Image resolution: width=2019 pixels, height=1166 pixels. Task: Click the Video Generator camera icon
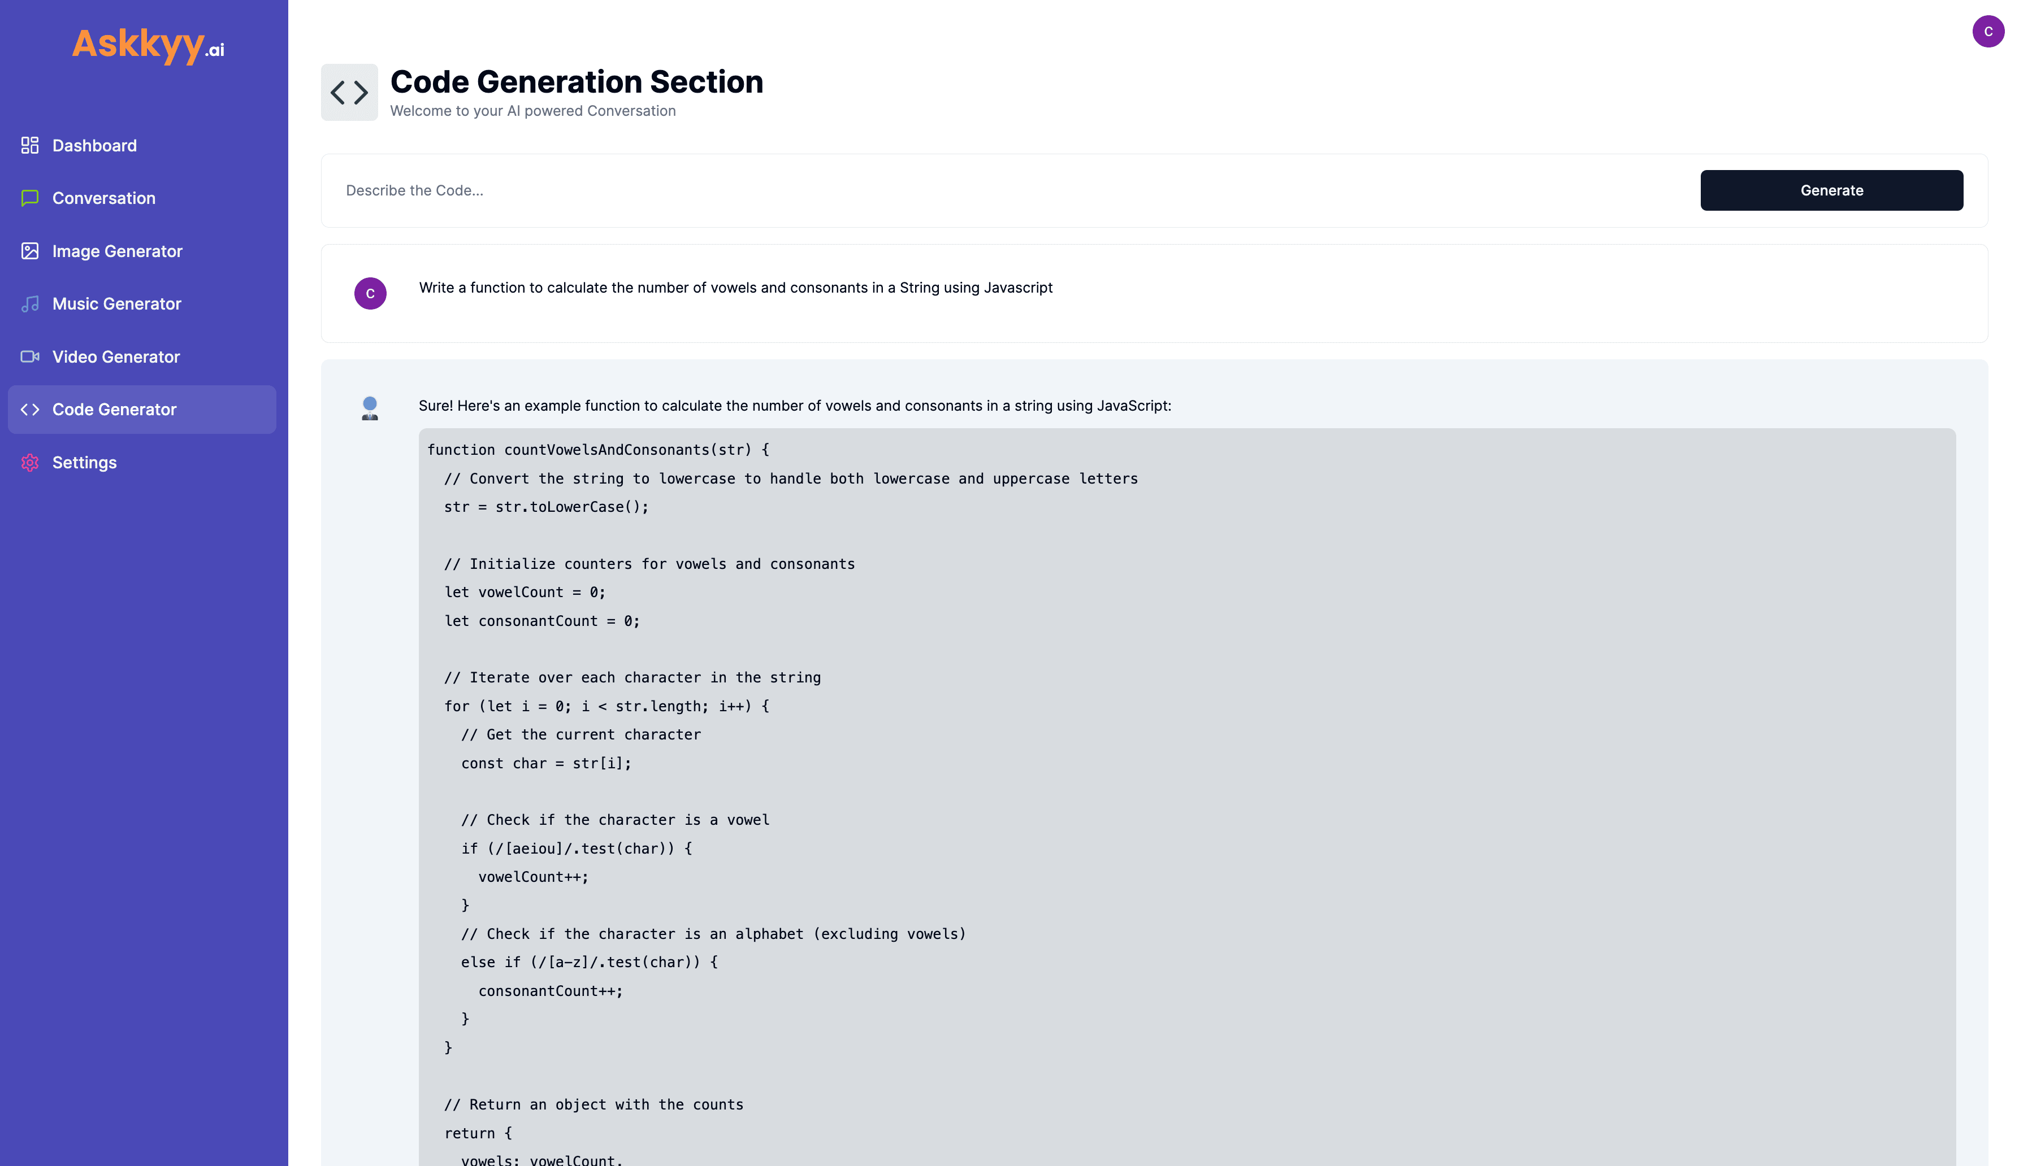(29, 356)
